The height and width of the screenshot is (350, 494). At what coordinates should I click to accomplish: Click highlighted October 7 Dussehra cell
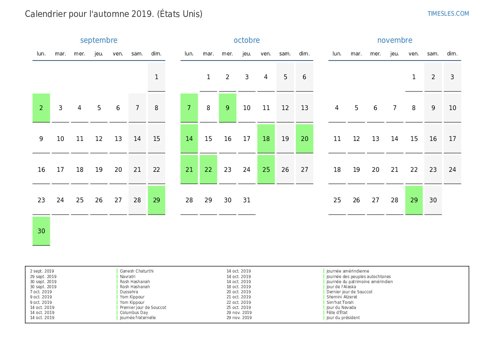pyautogui.click(x=189, y=108)
